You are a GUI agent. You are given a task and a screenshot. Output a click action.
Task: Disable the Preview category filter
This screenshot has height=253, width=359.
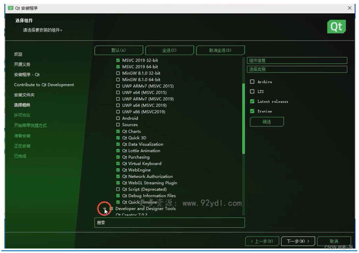point(252,111)
